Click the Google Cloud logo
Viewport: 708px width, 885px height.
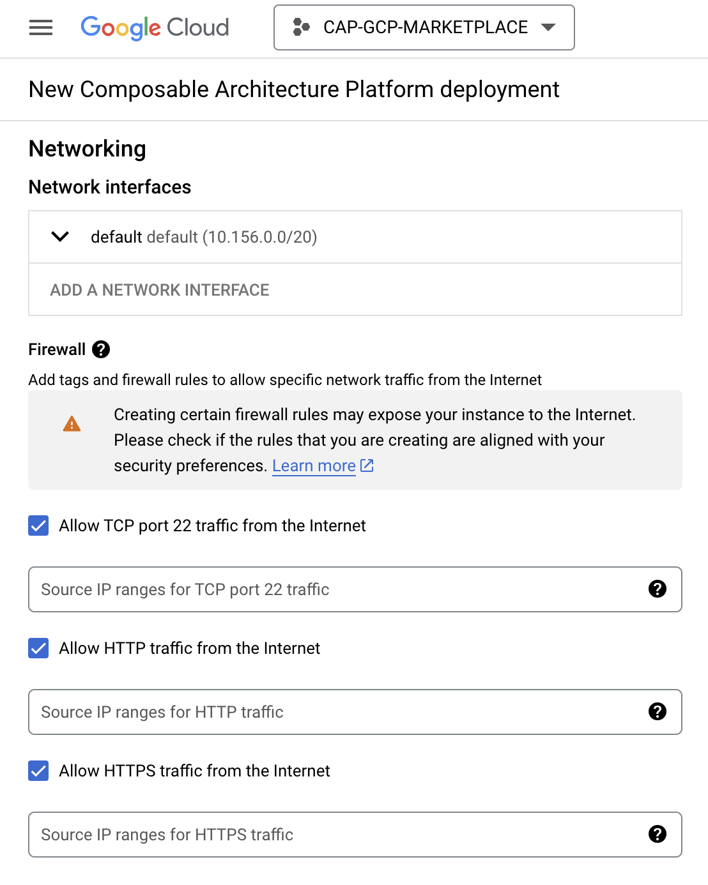pyautogui.click(x=155, y=27)
